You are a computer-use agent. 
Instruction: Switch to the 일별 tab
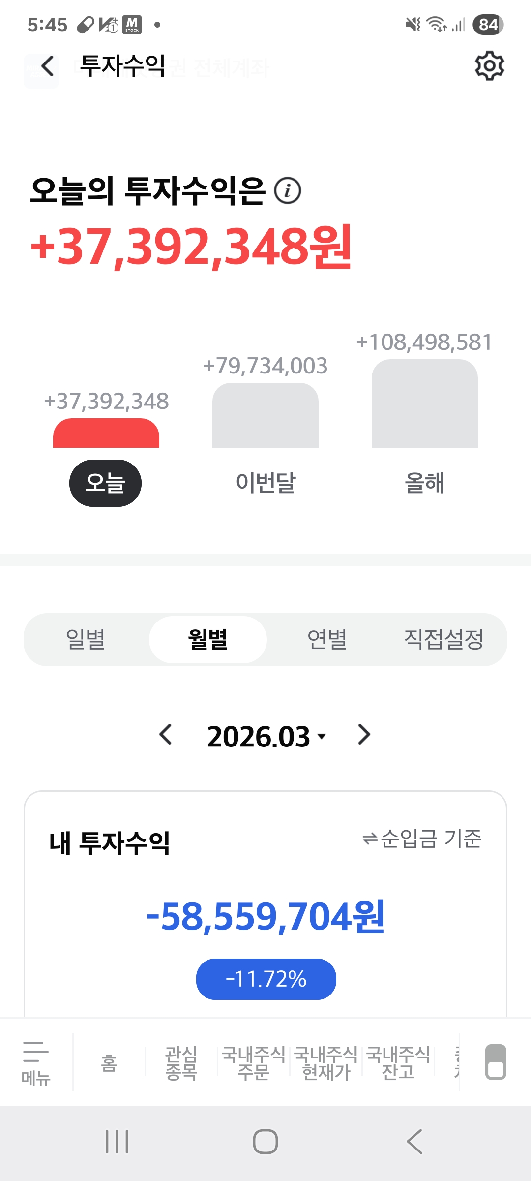86,639
